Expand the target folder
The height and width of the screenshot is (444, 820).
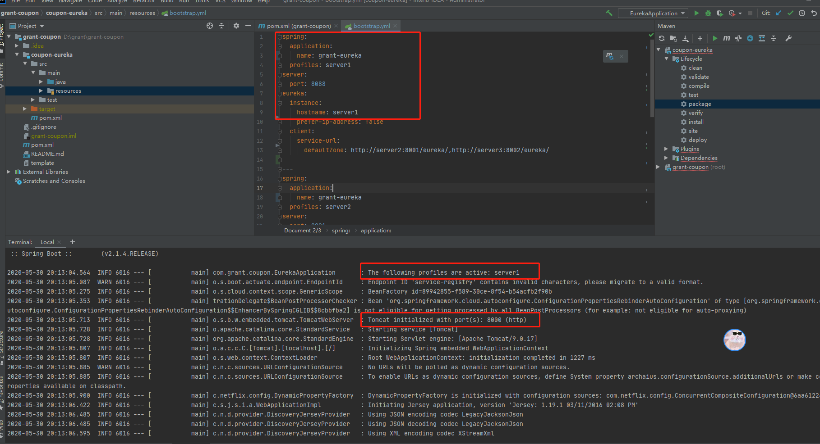click(25, 109)
